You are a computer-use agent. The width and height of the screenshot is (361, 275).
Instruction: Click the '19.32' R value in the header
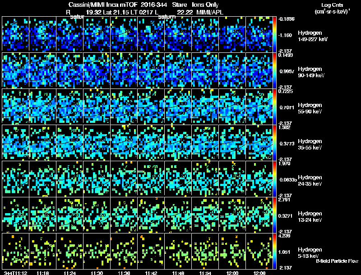point(94,12)
